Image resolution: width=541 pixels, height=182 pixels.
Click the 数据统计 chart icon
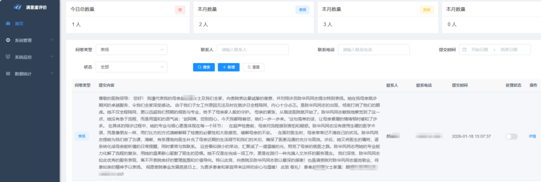point(8,74)
